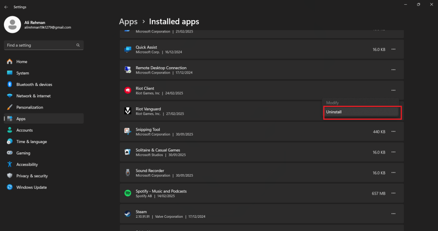The height and width of the screenshot is (231, 438).
Task: Open the three-dot menu for Riot Client
Action: tap(394, 90)
